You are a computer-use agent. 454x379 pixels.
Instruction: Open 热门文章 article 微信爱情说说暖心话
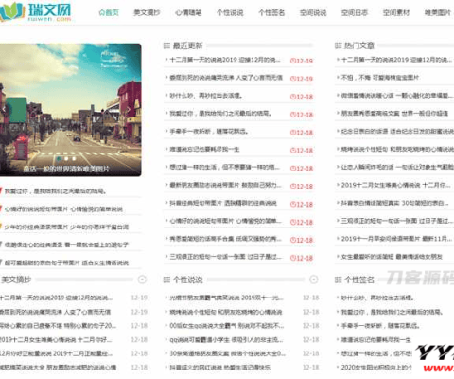(x=397, y=95)
